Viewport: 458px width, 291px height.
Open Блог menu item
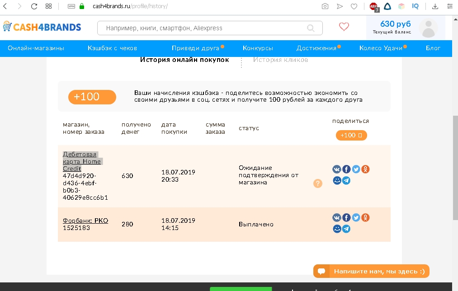[x=433, y=48]
